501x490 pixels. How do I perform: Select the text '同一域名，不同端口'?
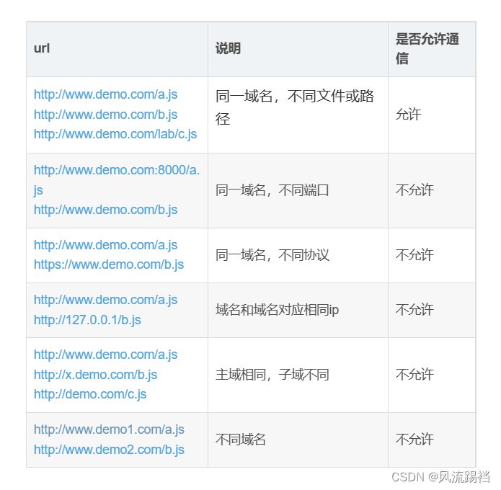coord(272,190)
